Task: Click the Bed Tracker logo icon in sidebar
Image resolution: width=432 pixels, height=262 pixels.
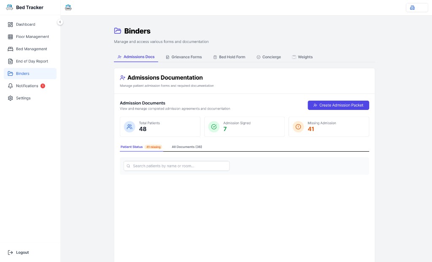Action: 9,8
